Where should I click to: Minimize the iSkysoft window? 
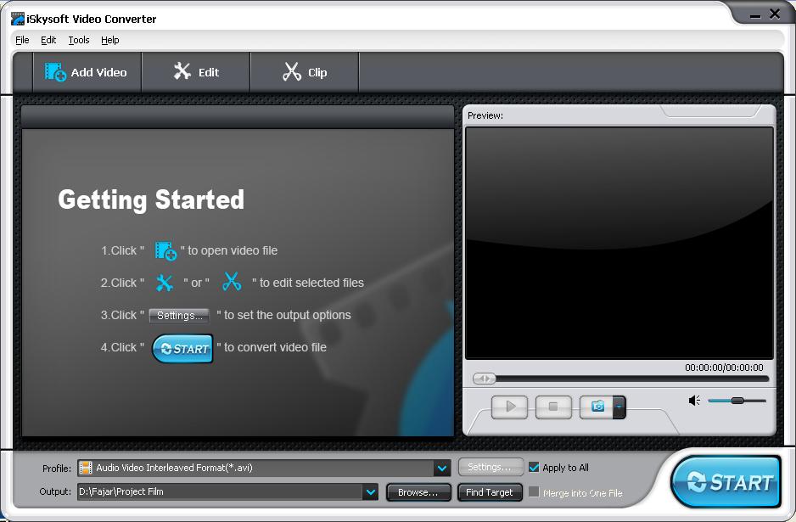pyautogui.click(x=755, y=14)
